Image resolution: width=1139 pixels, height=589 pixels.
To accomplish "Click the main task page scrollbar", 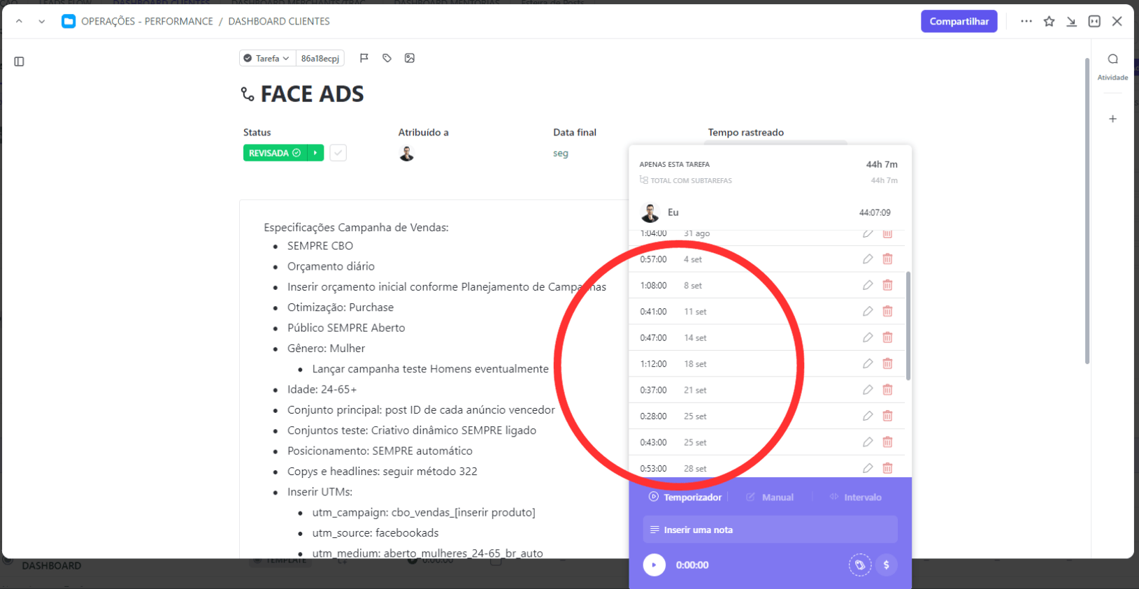I will [x=1087, y=211].
